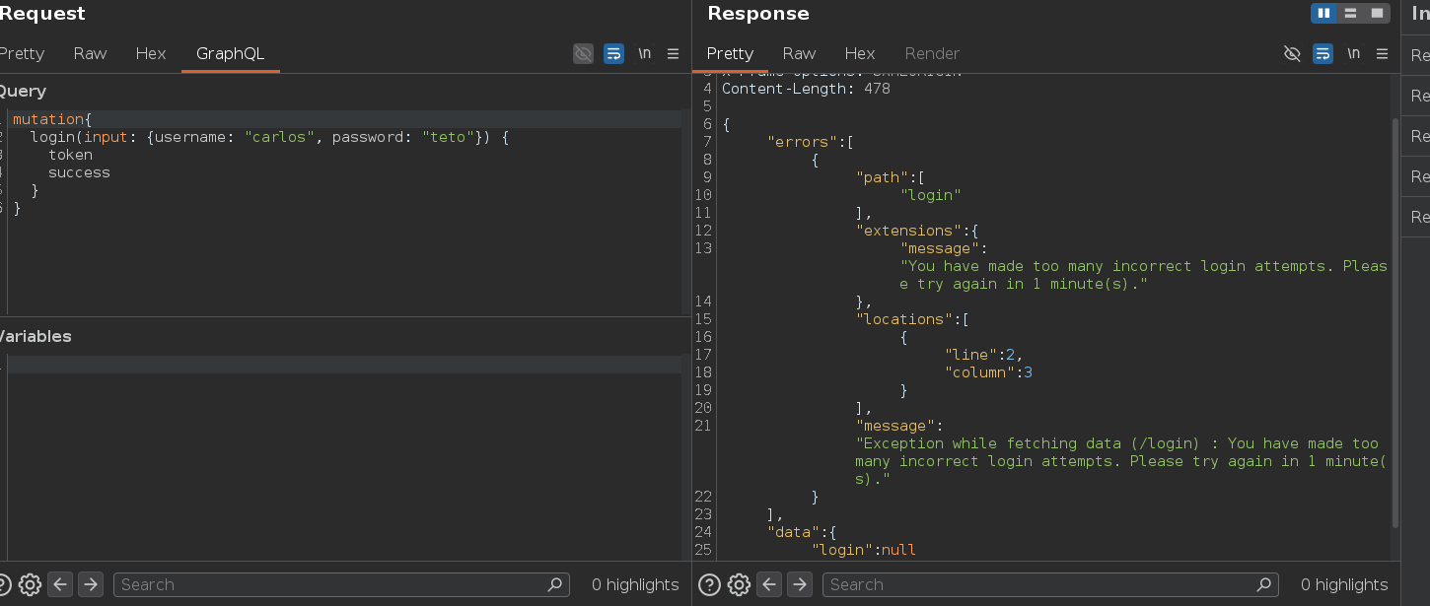Select the Response Pretty tab
Image resolution: width=1430 pixels, height=606 pixels.
(730, 53)
